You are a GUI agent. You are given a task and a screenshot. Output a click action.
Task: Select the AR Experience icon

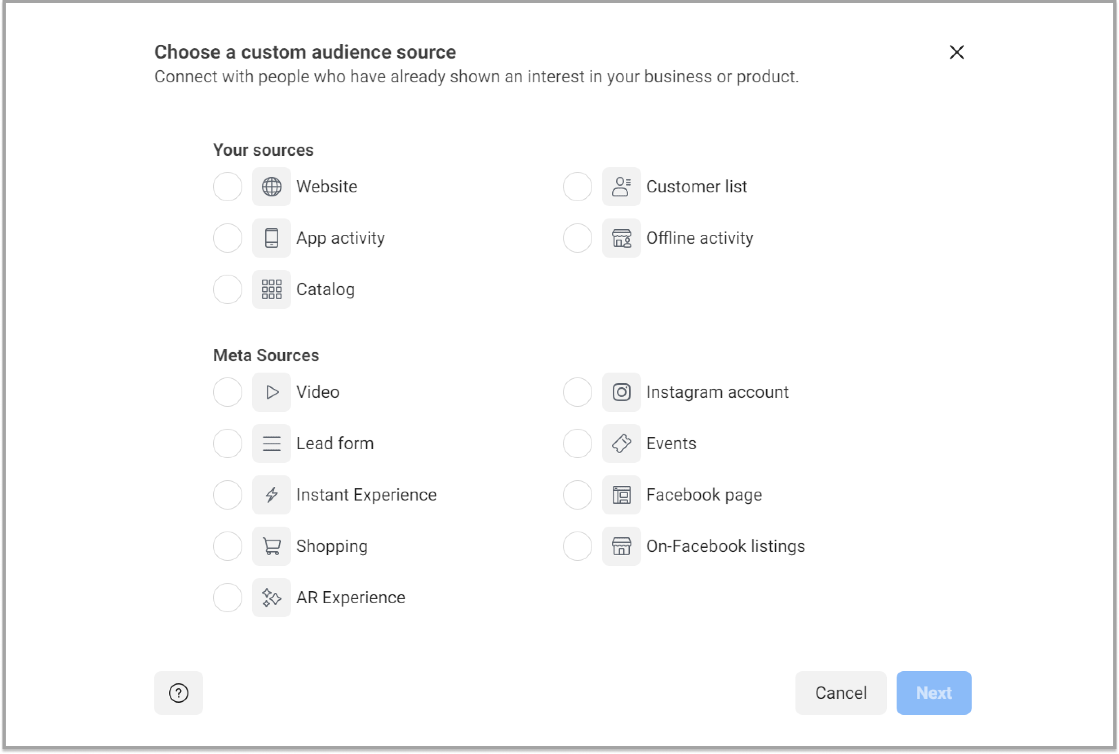coord(271,597)
